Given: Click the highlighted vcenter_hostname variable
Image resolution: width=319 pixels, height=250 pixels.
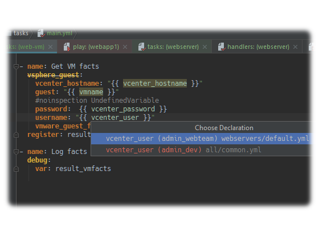Looking at the screenshot, I should (x=155, y=84).
